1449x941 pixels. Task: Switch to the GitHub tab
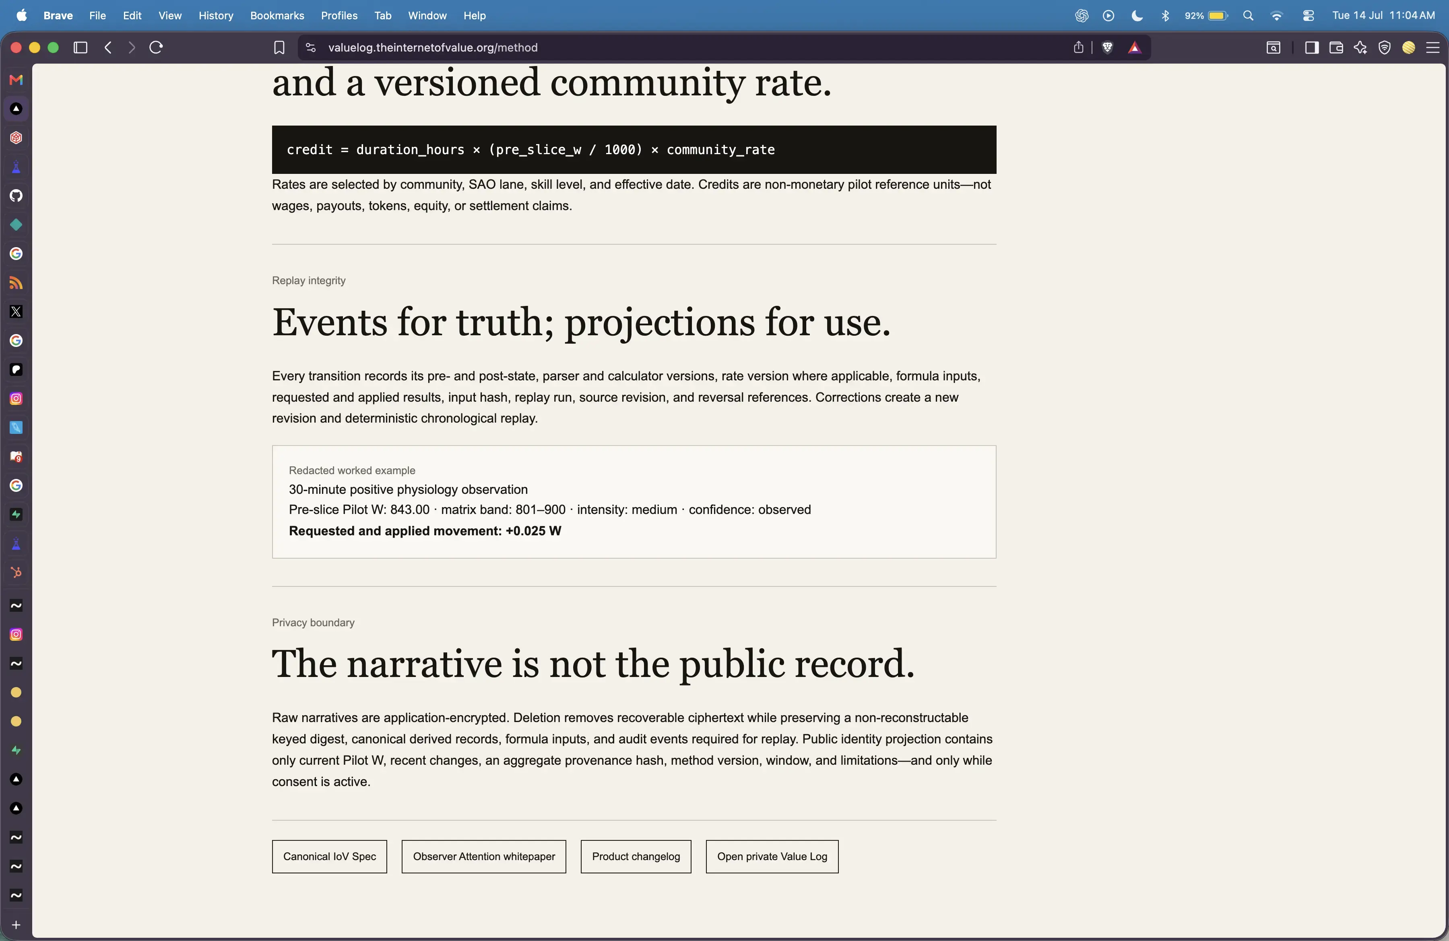[17, 195]
